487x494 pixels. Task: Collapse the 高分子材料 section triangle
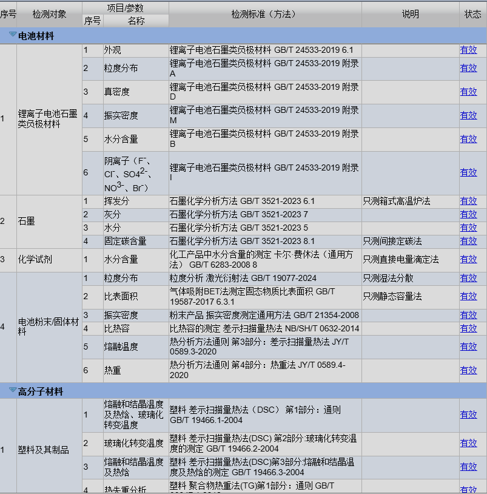tap(12, 391)
